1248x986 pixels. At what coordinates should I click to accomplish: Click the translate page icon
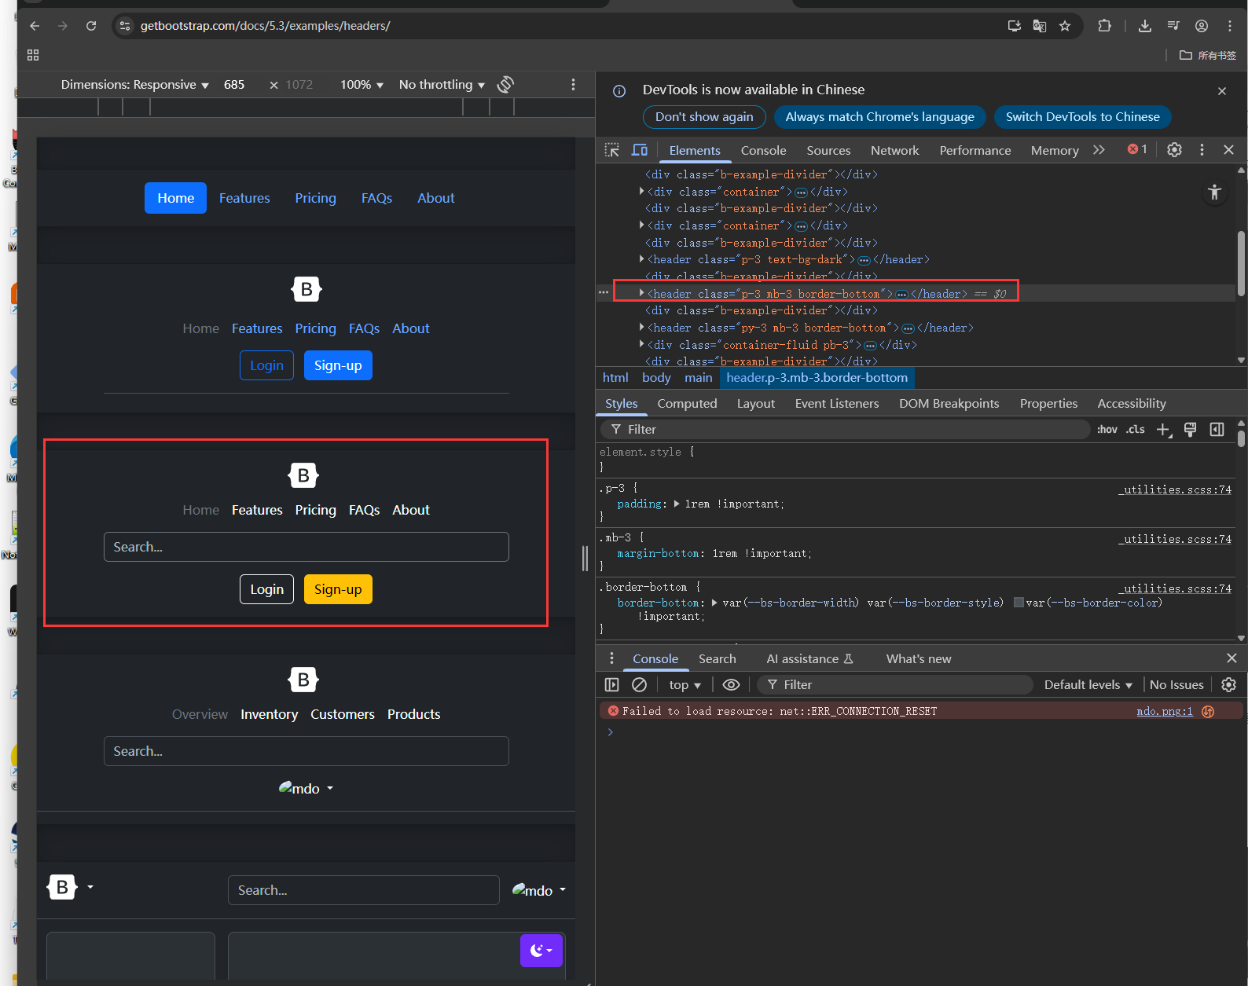pos(1040,26)
